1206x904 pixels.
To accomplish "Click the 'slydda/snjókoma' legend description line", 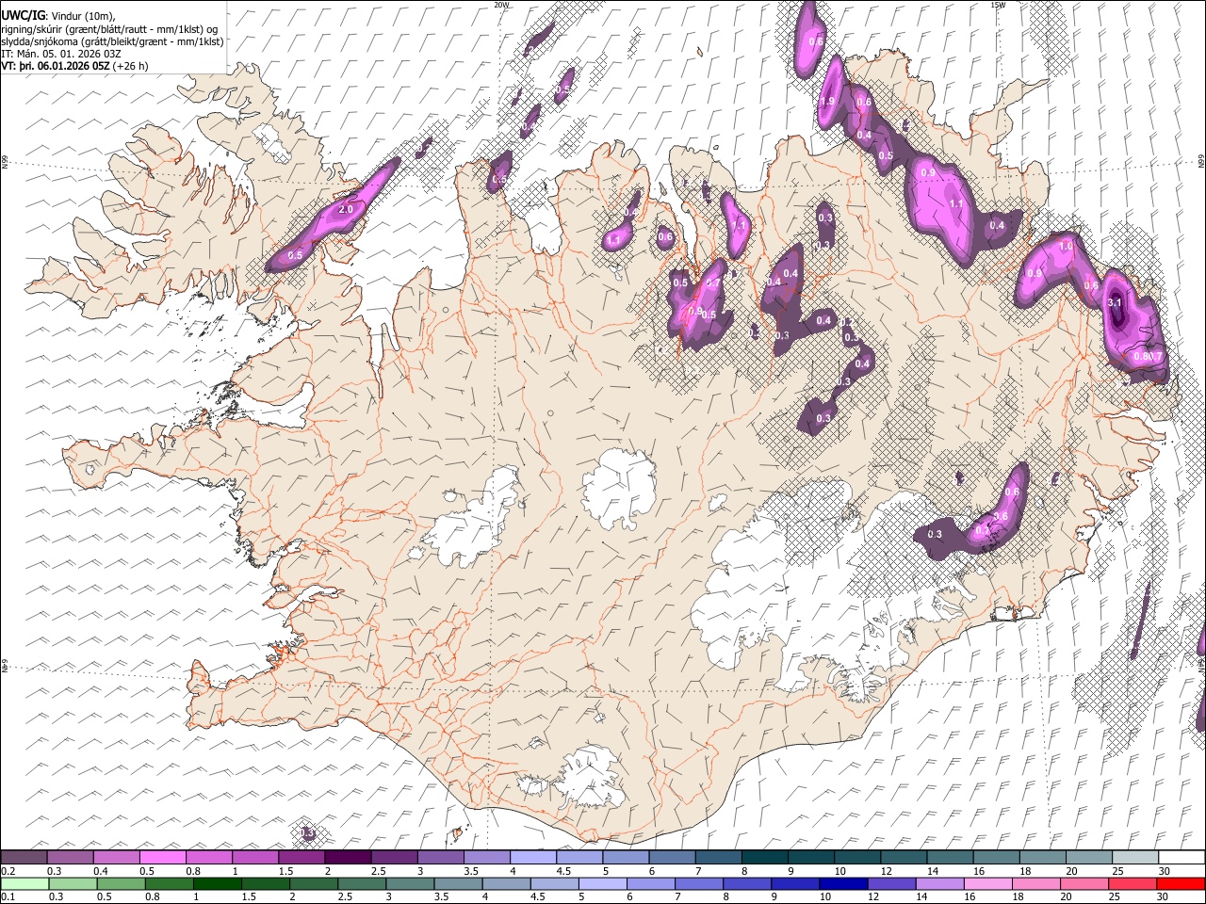I will click(x=113, y=41).
